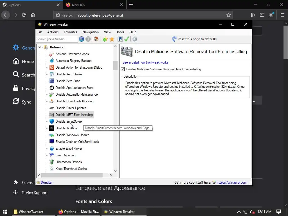Open Home category in Firefox preferences
This screenshot has height=216, width=288.
pyautogui.click(x=23, y=61)
